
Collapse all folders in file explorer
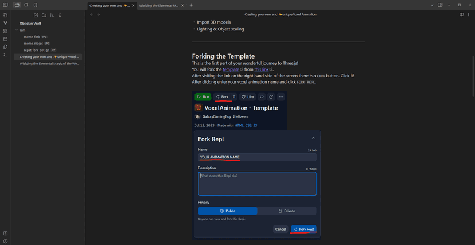pyautogui.click(x=60, y=15)
